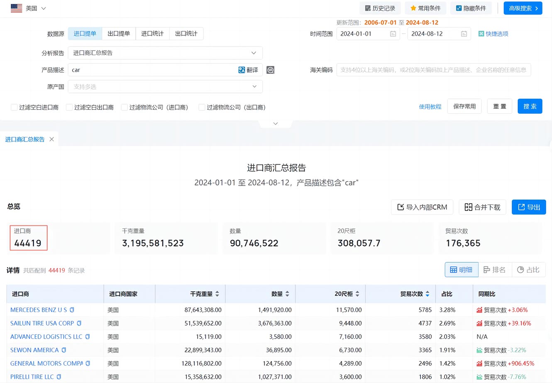The width and height of the screenshot is (552, 383).
Task: Open SAILUN TIRE USA CORP importer link
Action: pyautogui.click(x=42, y=323)
